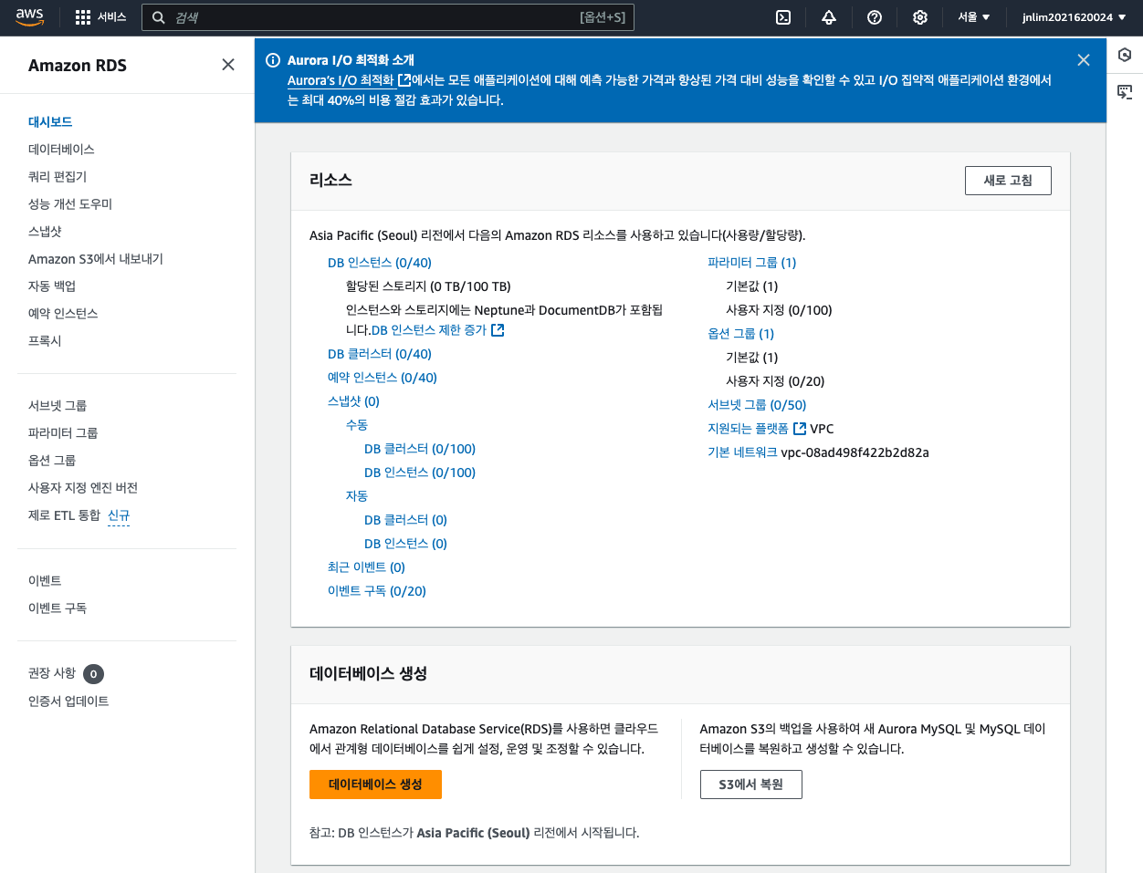
Task: Open the 이벤트 구독 (0/20) link
Action: click(x=377, y=591)
